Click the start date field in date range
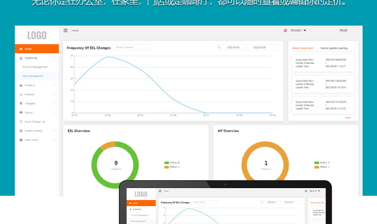 tap(233, 47)
